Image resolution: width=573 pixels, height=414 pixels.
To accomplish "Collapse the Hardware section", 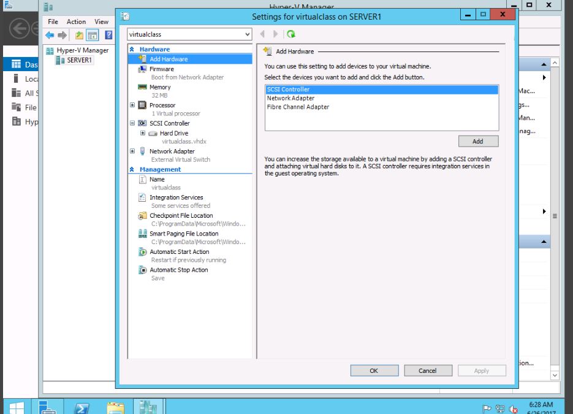I will pos(132,49).
